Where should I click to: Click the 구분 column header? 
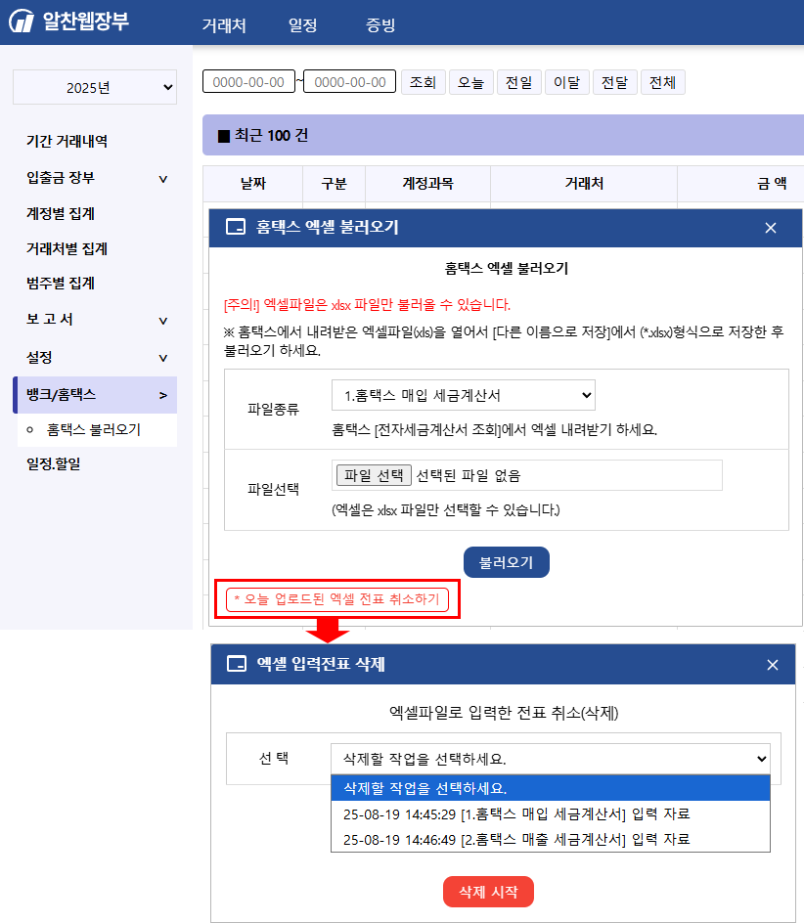click(x=334, y=184)
